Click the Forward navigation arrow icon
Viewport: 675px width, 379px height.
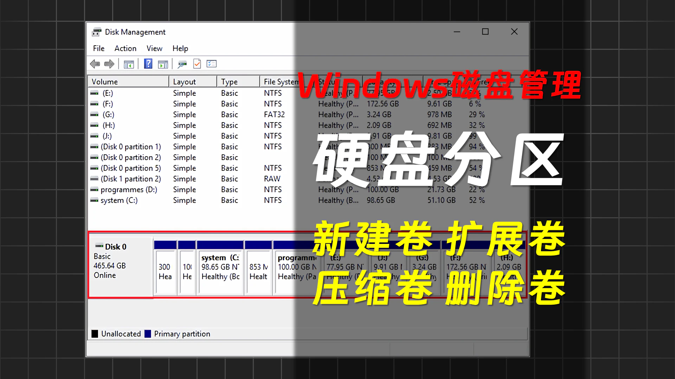point(109,64)
